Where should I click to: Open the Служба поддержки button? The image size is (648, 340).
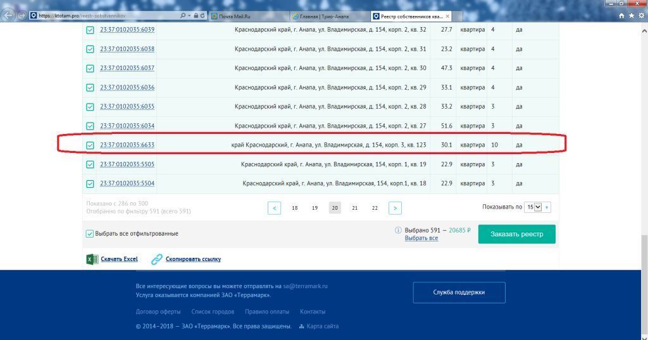[459, 292]
